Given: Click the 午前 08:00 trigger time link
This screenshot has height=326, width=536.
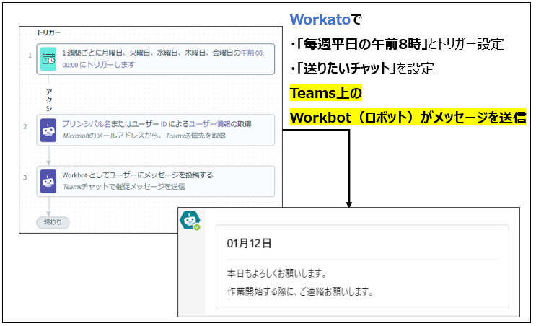Looking at the screenshot, I should pos(252,53).
